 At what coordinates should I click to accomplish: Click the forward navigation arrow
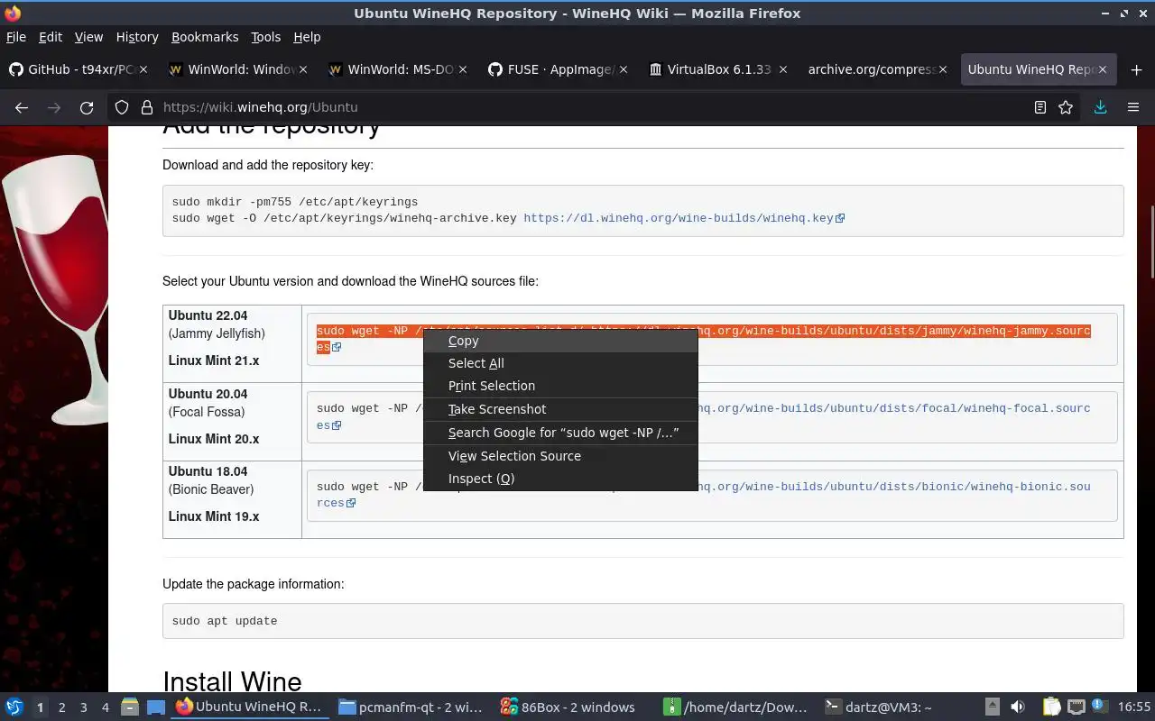click(54, 107)
